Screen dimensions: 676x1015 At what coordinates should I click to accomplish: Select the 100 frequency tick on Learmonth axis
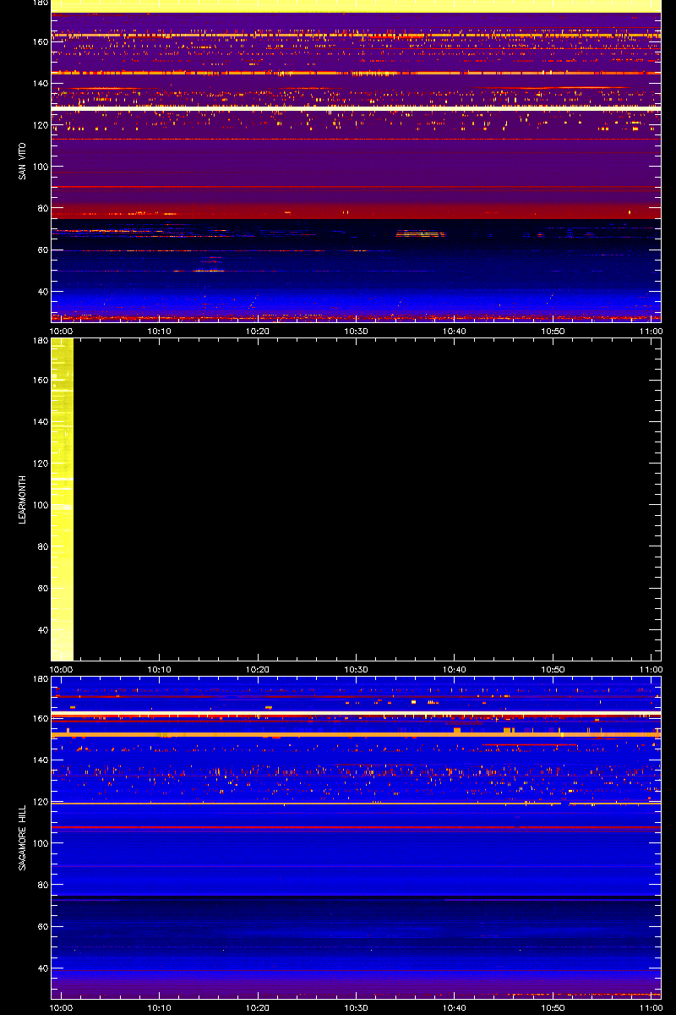tap(39, 505)
